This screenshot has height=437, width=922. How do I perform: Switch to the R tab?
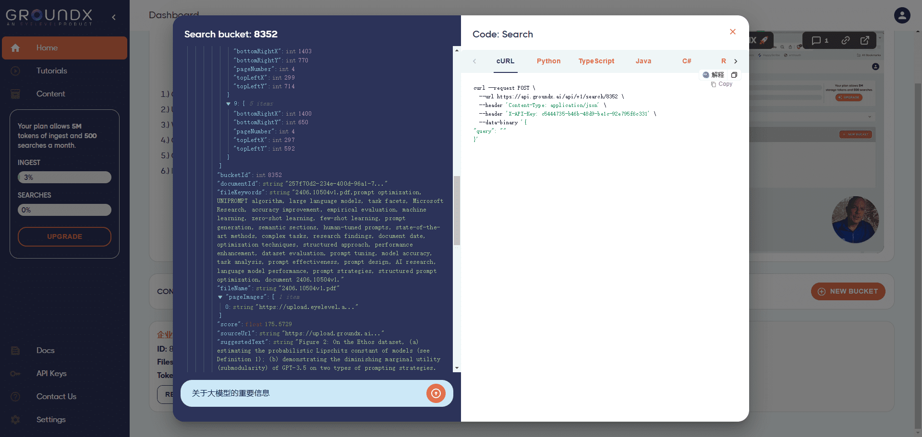coord(724,61)
